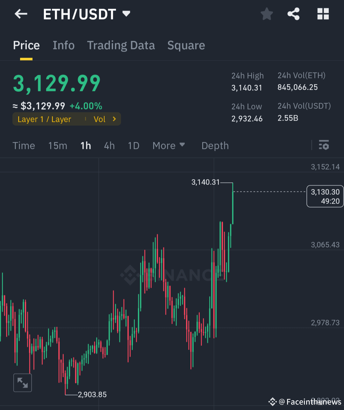
Task: Tap the back arrow icon
Action: (21, 14)
